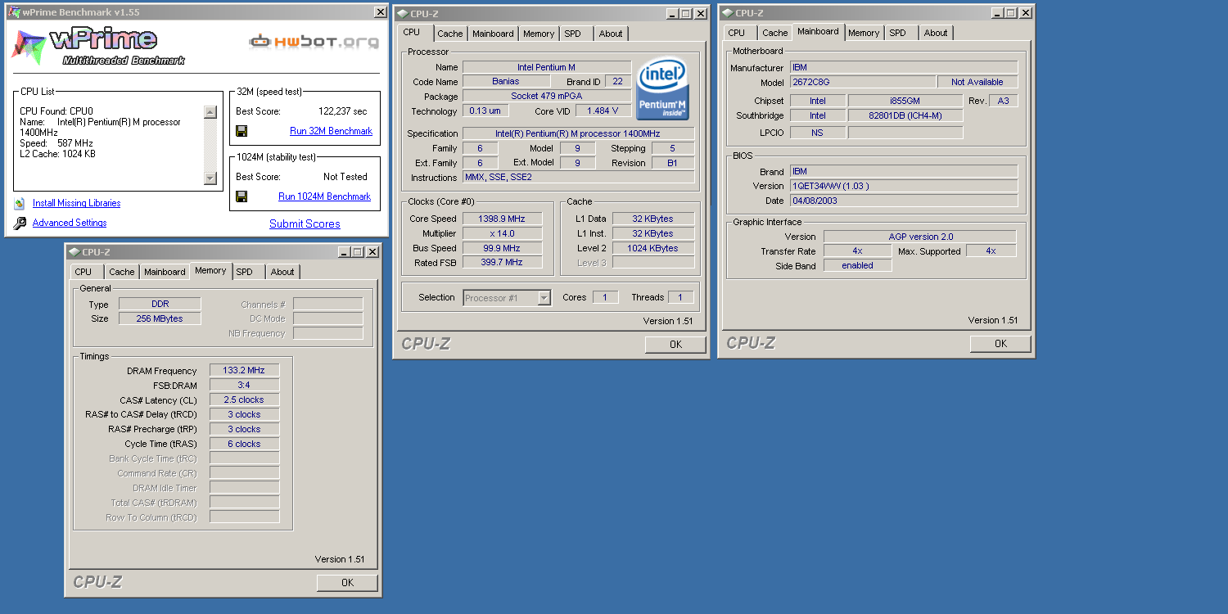
Task: Click the DRAM Frequency value 133.2 MHz
Action: (x=244, y=371)
